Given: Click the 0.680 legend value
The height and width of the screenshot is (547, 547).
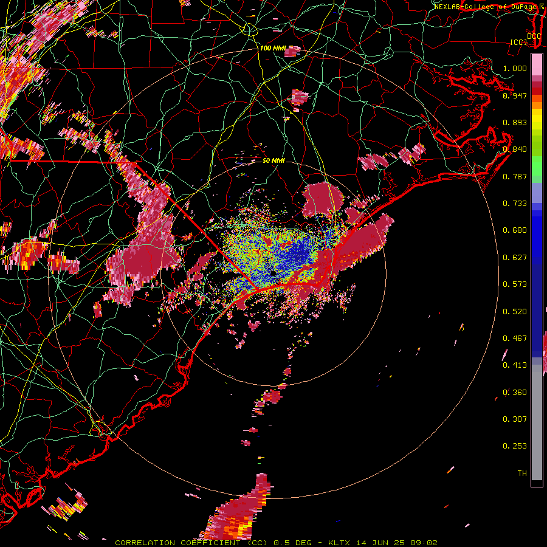Looking at the screenshot, I should pyautogui.click(x=515, y=230).
